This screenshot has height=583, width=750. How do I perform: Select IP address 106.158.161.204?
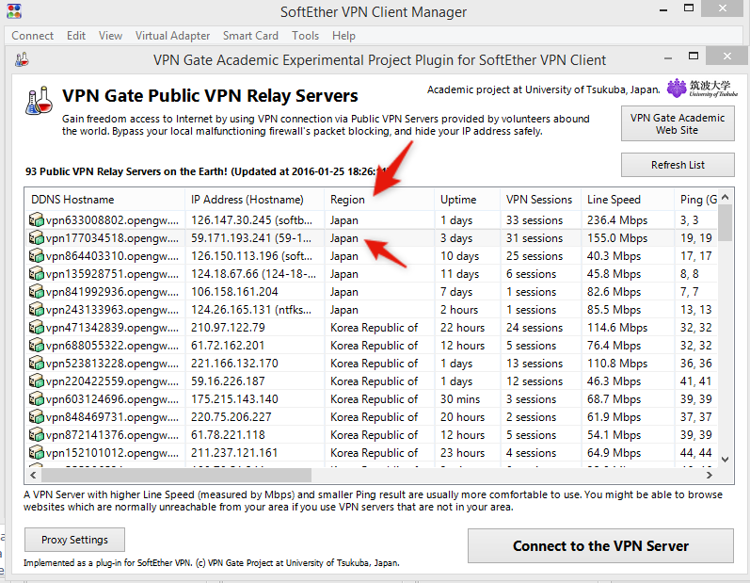pos(234,292)
